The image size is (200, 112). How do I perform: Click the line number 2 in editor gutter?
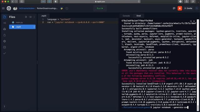click(43, 22)
